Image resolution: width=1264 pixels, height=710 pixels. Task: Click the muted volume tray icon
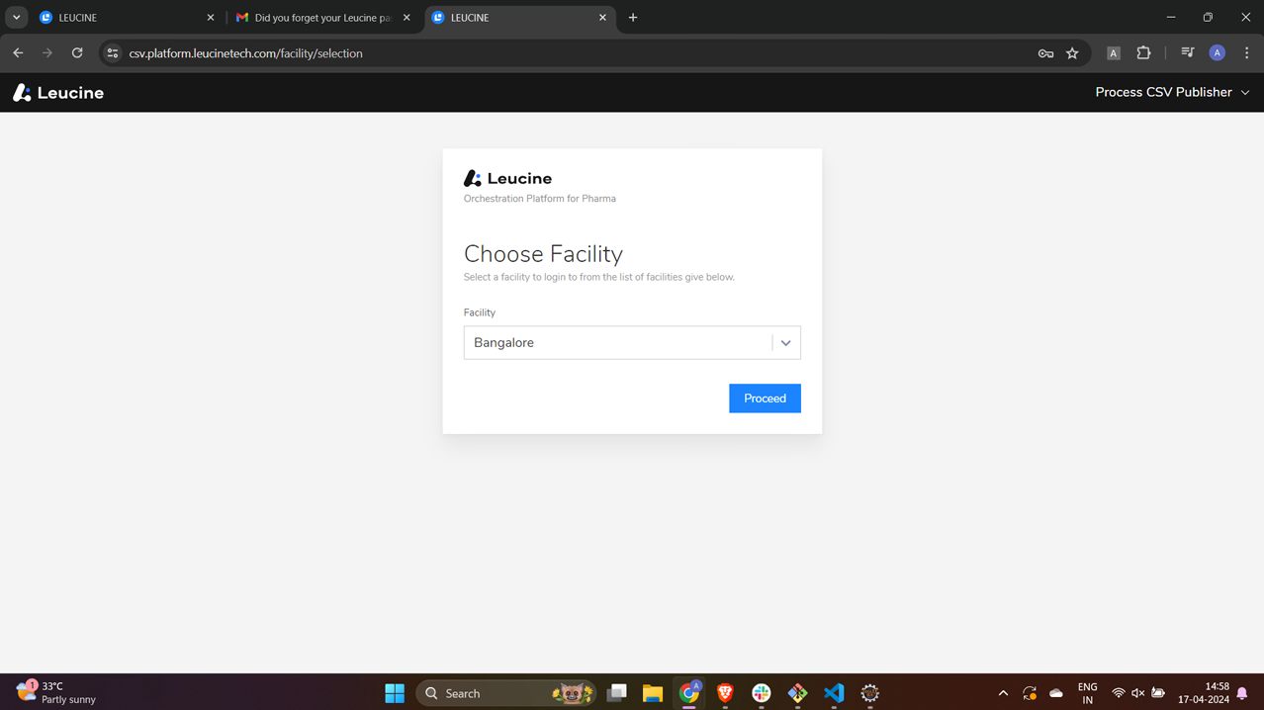click(1137, 693)
